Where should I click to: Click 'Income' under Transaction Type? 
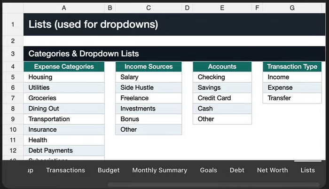click(x=292, y=77)
